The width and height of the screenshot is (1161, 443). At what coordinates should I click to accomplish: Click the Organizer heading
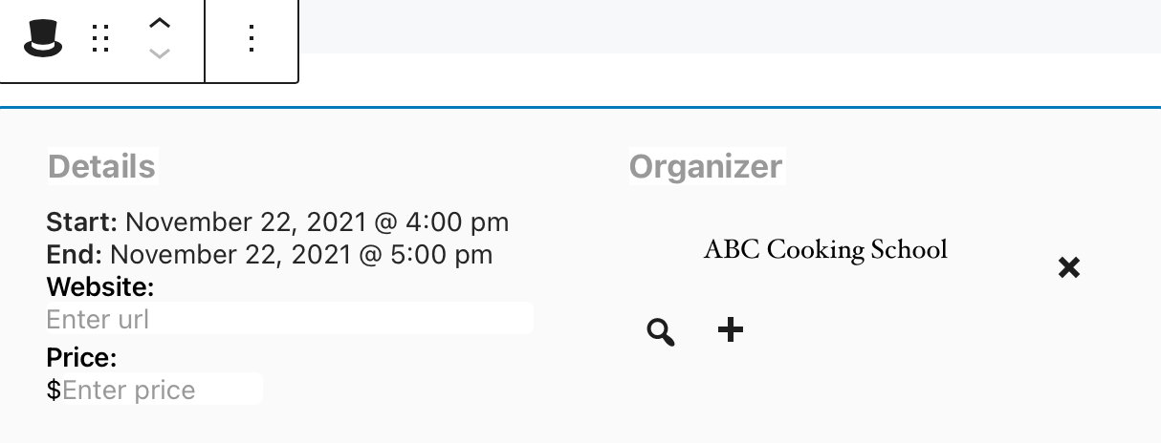click(x=706, y=166)
